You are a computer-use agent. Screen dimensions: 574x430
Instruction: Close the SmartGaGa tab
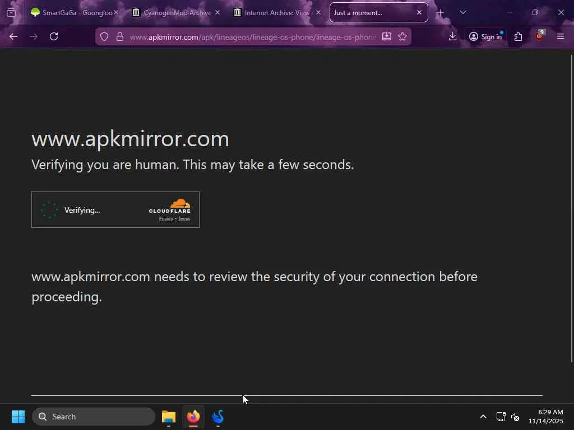click(x=116, y=12)
